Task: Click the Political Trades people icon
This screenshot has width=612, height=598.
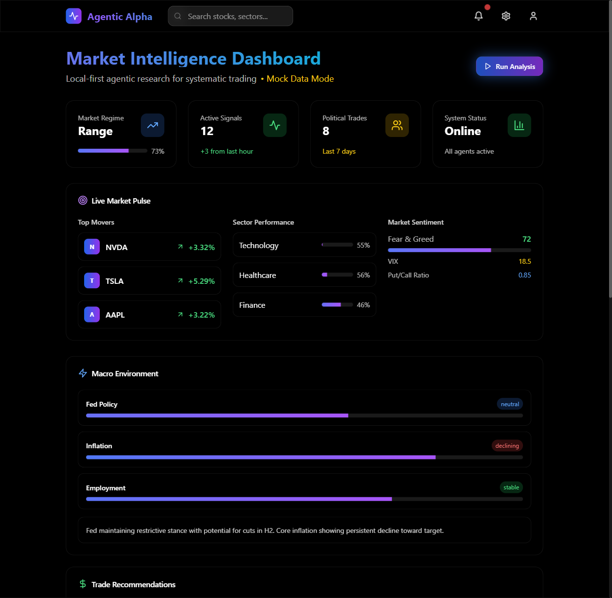Action: click(x=397, y=125)
